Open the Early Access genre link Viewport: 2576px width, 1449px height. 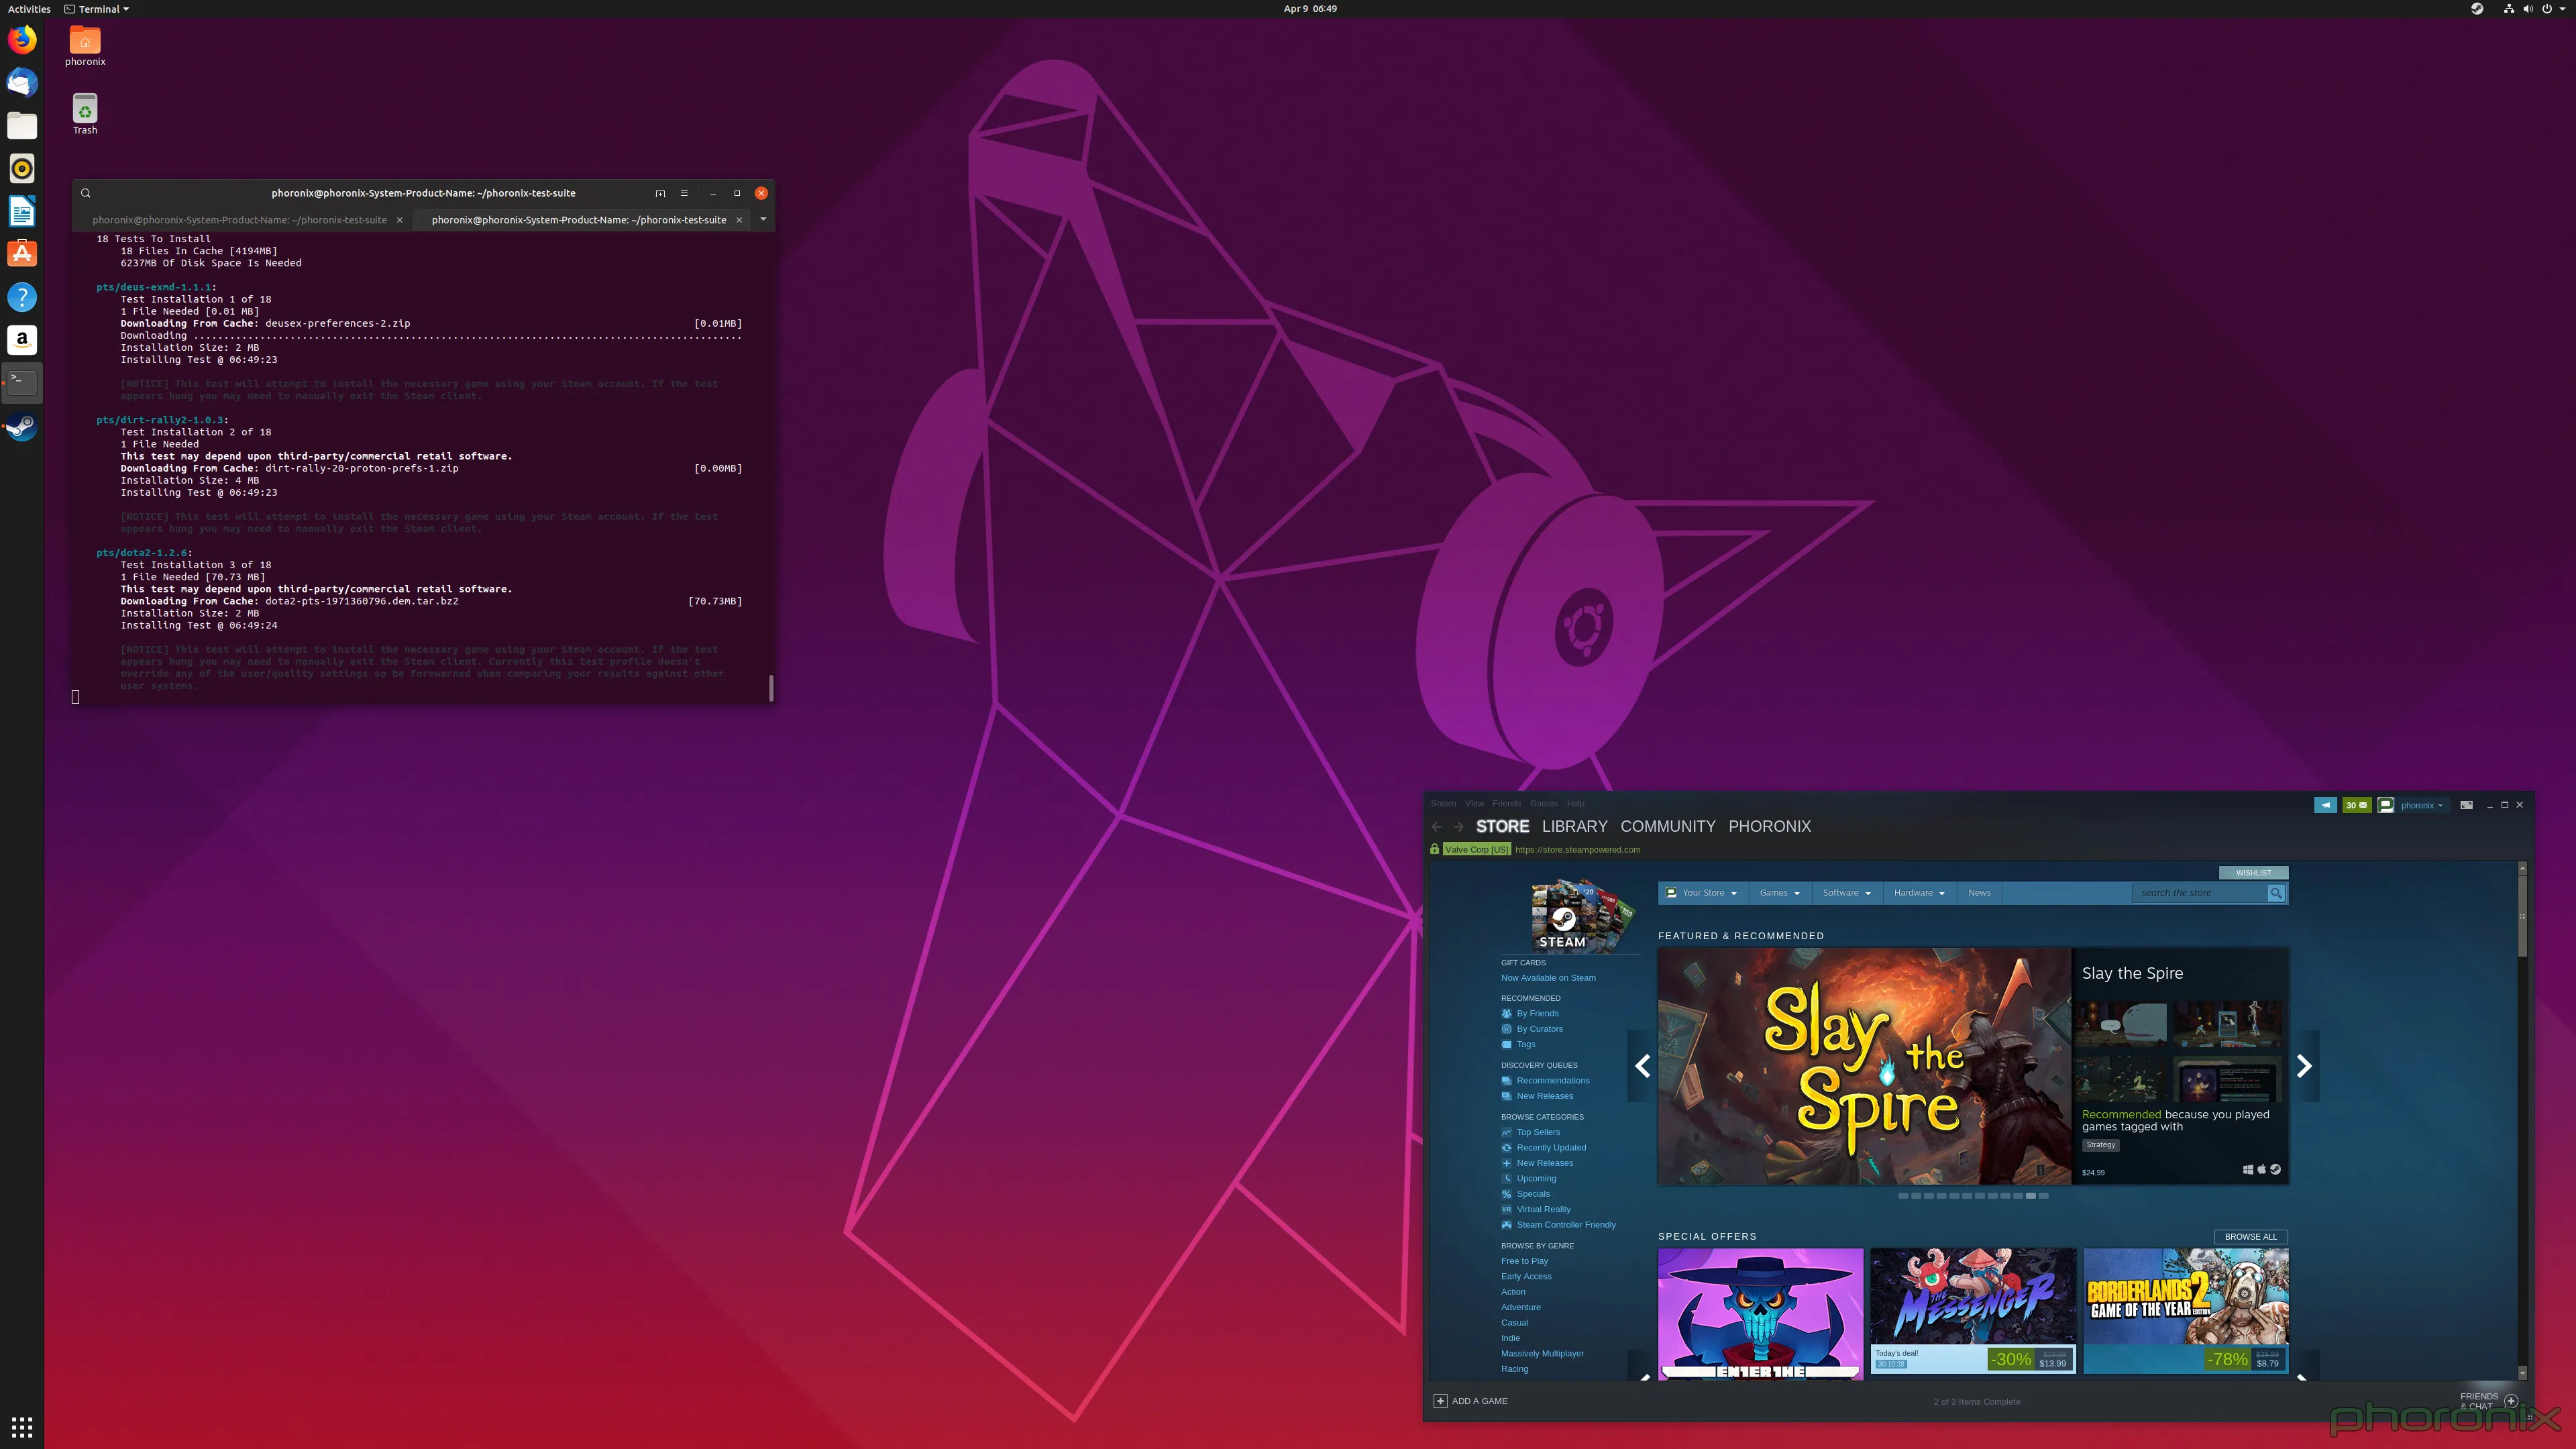point(1526,1277)
